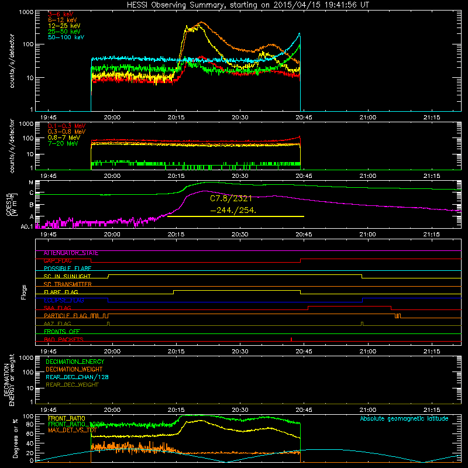This screenshot has height=468, width=468.
Task: Select the 50-100 keV legend label
Action: pyautogui.click(x=66, y=37)
